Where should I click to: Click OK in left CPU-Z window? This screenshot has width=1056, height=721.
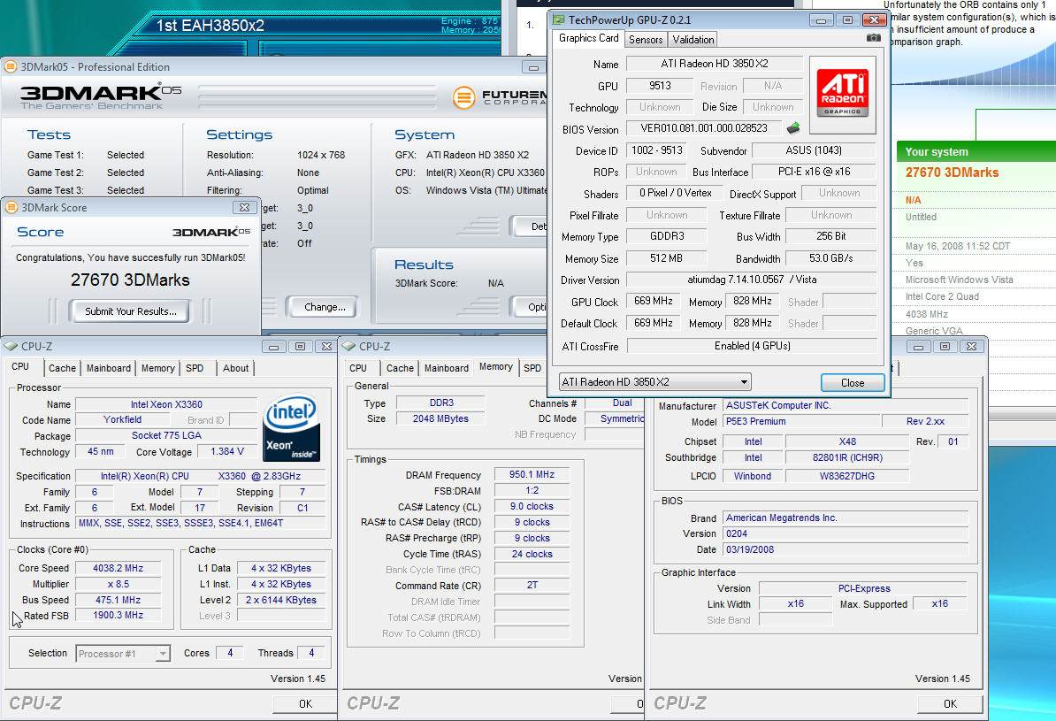[x=305, y=703]
